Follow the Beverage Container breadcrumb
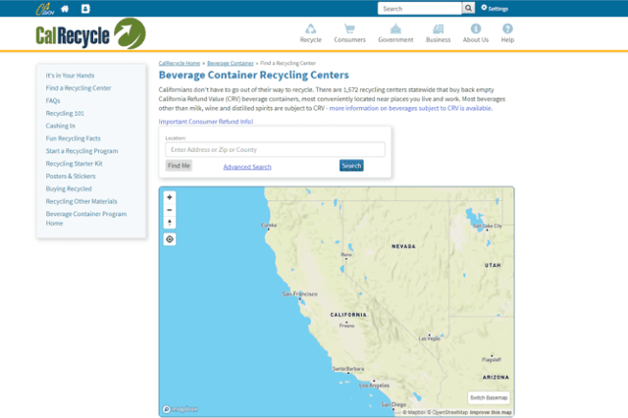Screen dimensions: 628x418 pos(231,63)
